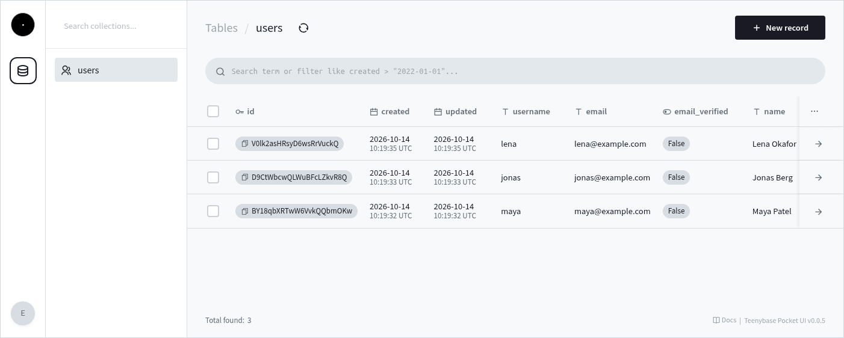Click the False badge in lena row
The height and width of the screenshot is (338, 844).
[x=676, y=144]
